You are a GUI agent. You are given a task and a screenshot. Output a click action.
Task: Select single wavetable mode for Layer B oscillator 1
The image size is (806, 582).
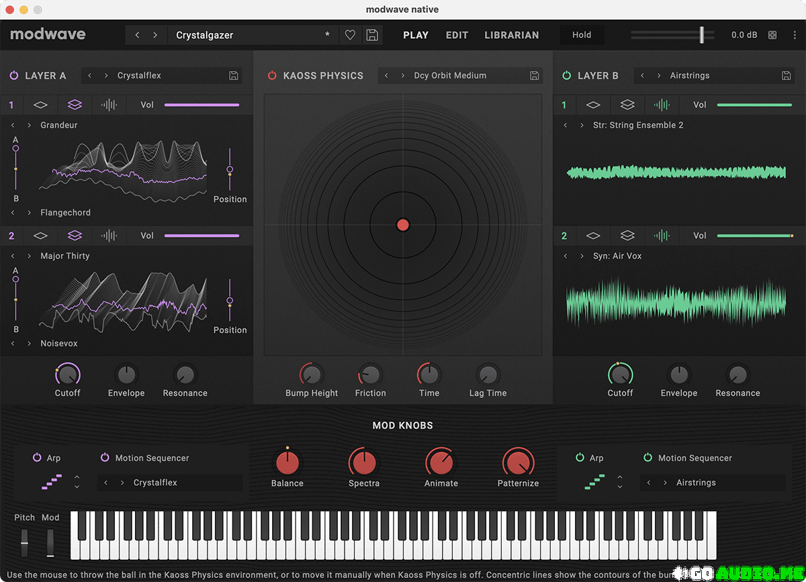tap(593, 105)
